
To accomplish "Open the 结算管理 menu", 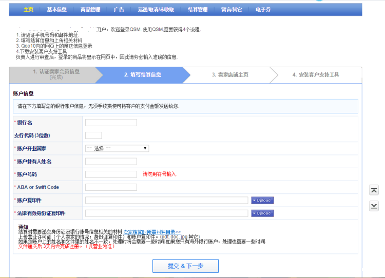I will [198, 9].
